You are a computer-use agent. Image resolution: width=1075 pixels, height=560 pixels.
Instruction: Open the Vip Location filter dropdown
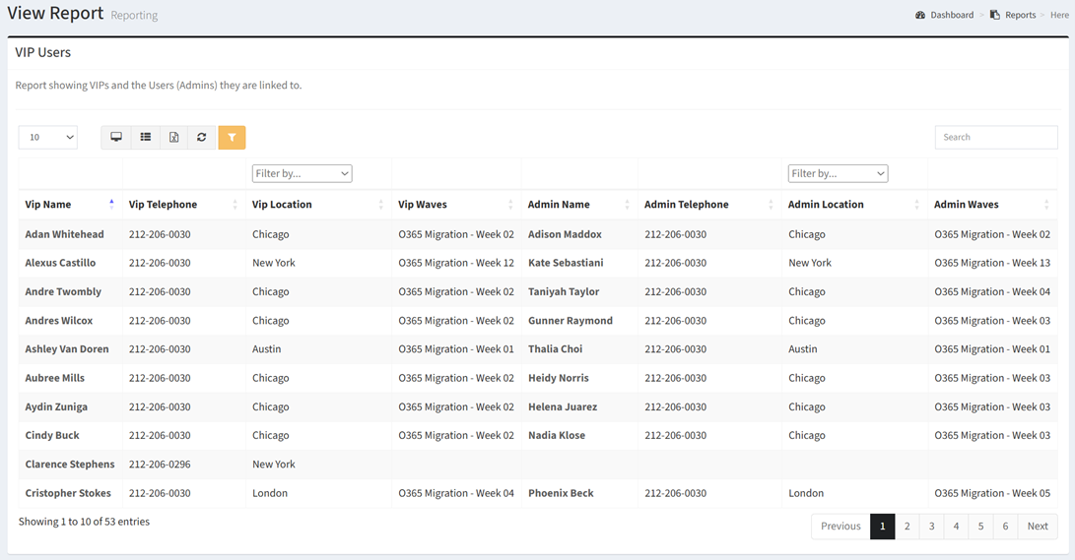click(x=302, y=173)
